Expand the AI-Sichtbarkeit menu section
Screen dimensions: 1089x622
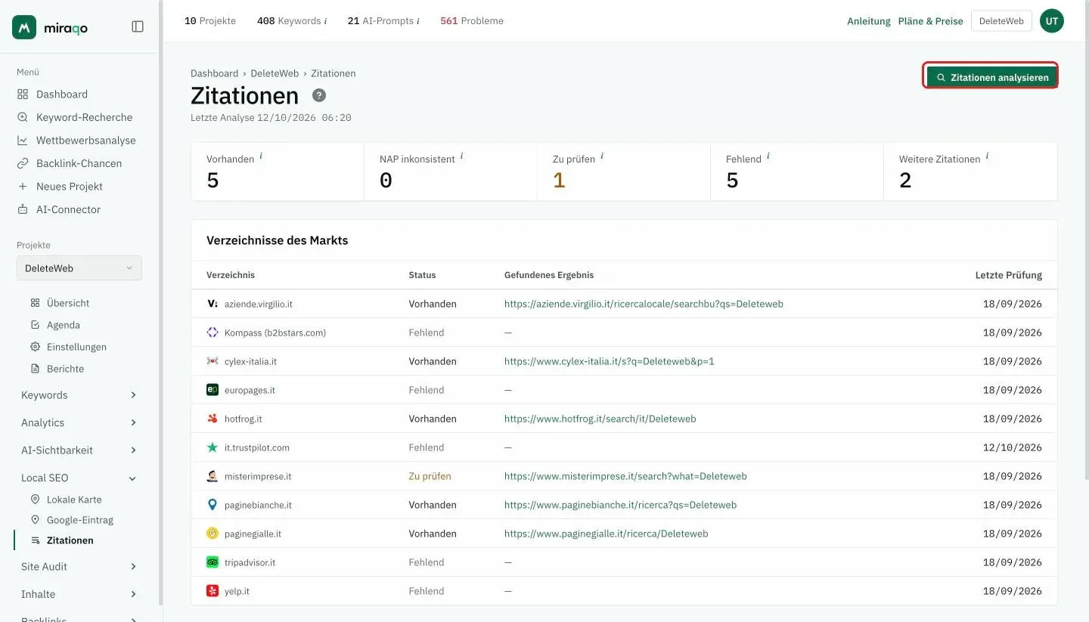tap(79, 450)
